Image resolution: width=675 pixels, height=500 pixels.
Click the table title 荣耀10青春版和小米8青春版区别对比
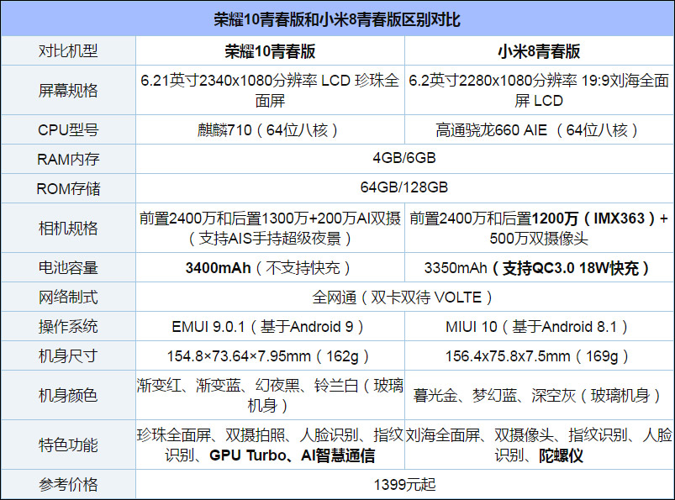point(337,19)
